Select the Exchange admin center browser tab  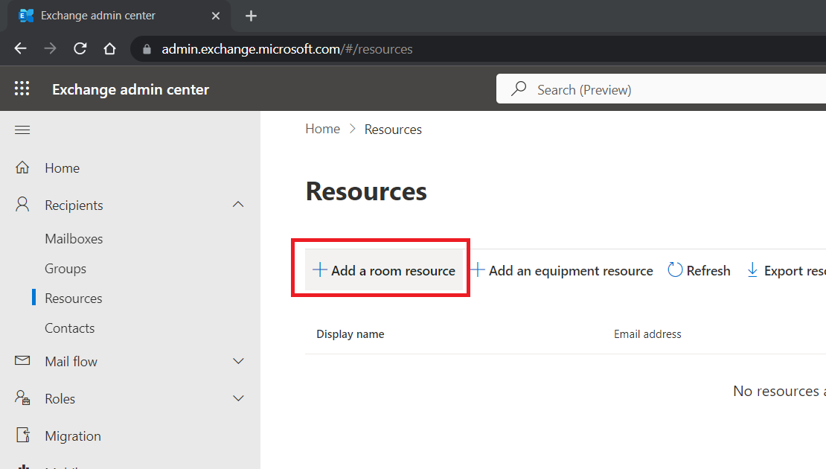[119, 16]
